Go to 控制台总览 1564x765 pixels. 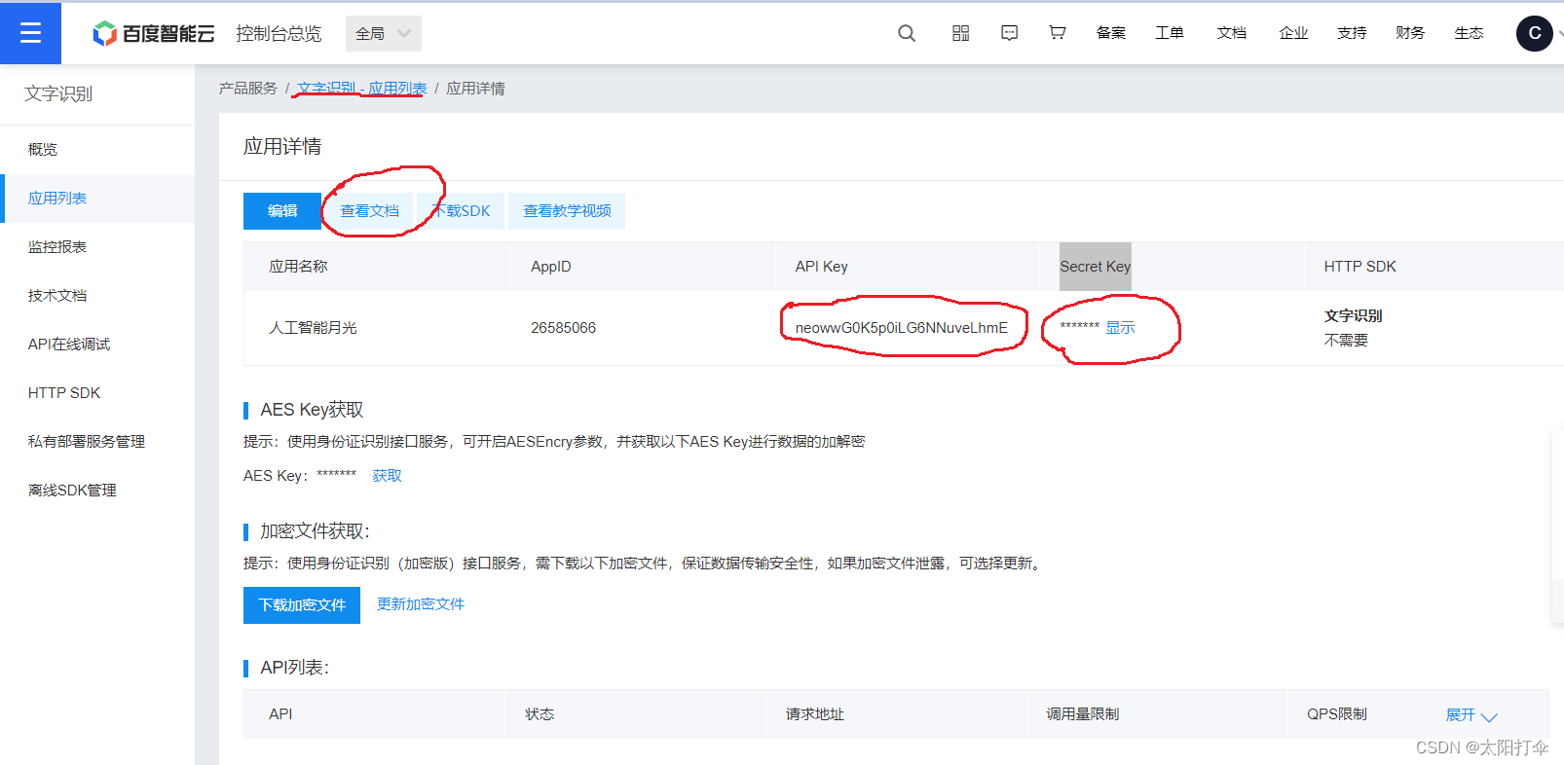(279, 33)
